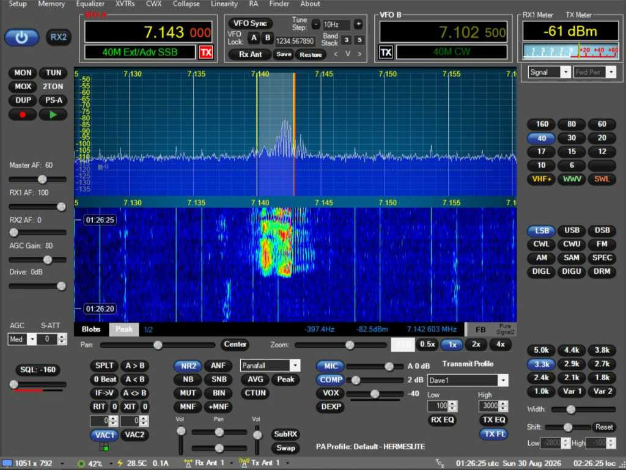
Task: Click the green play button
Action: point(53,115)
